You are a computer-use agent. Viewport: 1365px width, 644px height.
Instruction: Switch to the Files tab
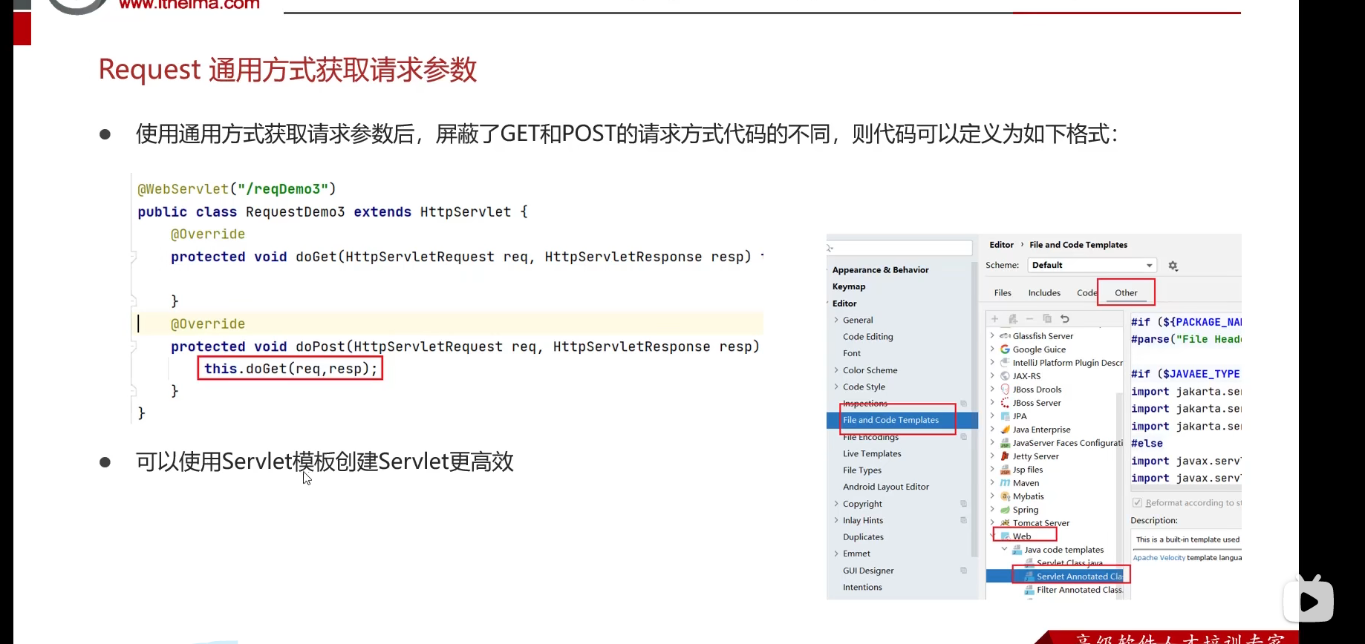click(x=1003, y=293)
